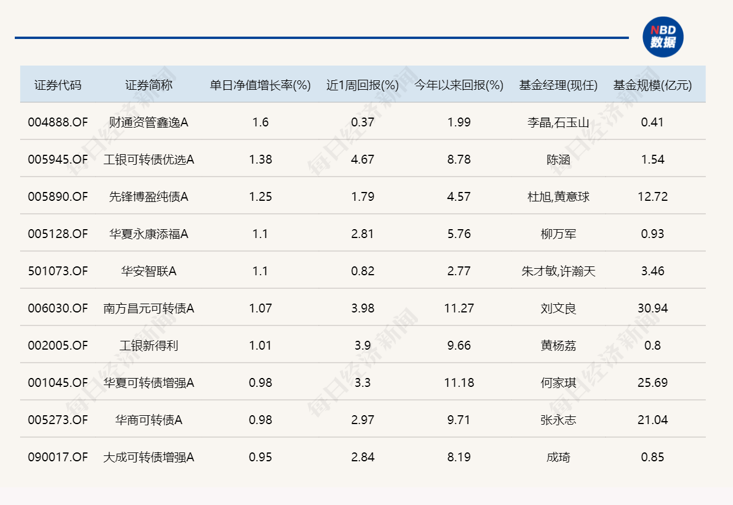Click the NBD 数据 logo
The image size is (733, 505).
[664, 37]
